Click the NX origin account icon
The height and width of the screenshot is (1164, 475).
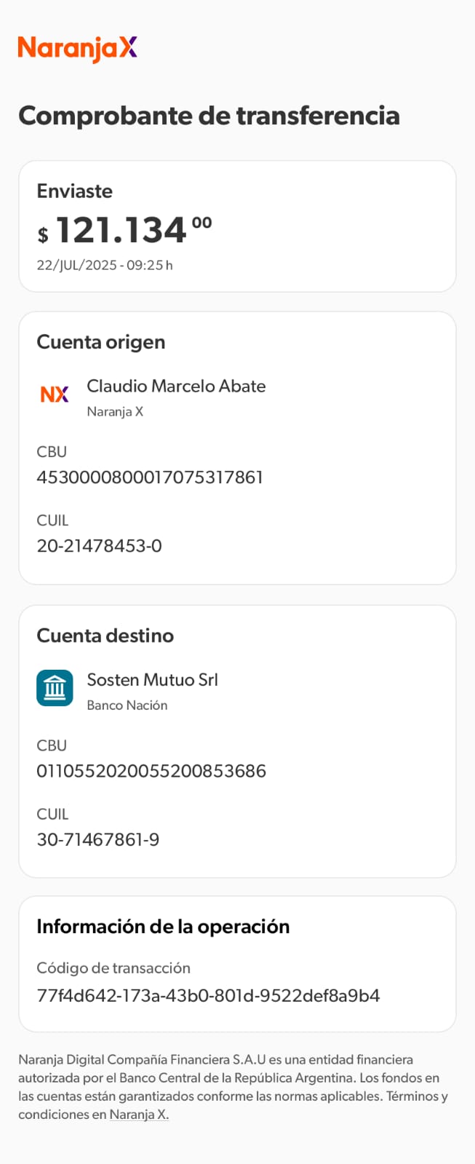tap(55, 395)
